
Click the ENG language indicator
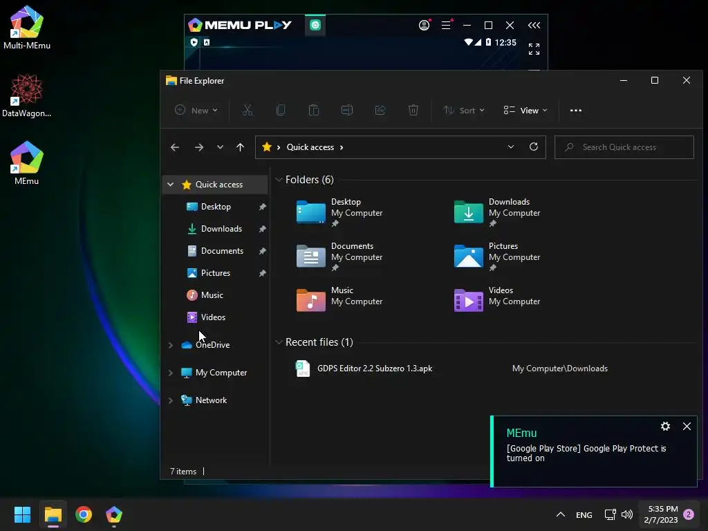click(x=584, y=514)
